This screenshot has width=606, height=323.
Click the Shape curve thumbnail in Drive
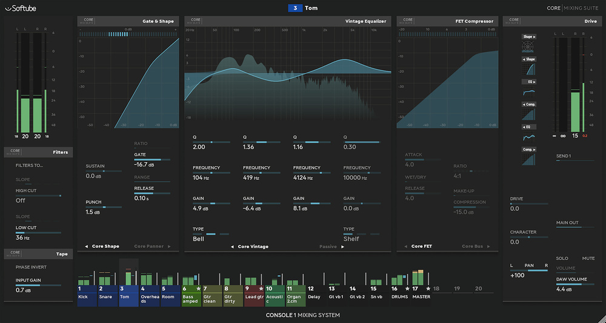[x=528, y=70]
